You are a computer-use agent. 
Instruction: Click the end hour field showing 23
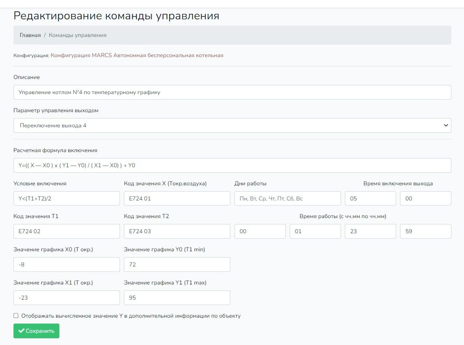[x=370, y=231]
